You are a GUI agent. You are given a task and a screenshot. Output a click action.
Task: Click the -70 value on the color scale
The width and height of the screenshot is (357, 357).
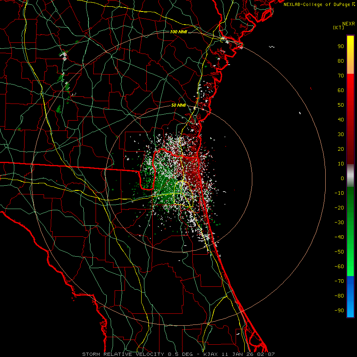pyautogui.click(x=339, y=281)
